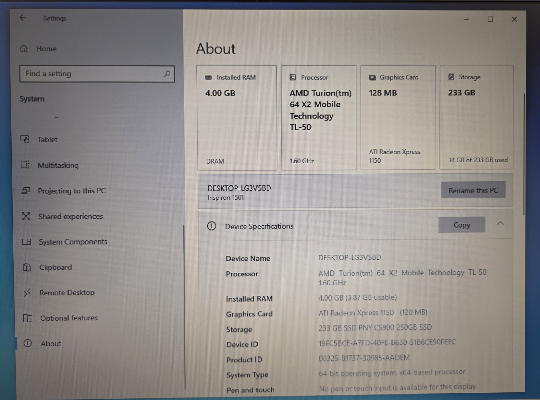The height and width of the screenshot is (400, 540).
Task: Open the System Components page
Action: pos(73,241)
